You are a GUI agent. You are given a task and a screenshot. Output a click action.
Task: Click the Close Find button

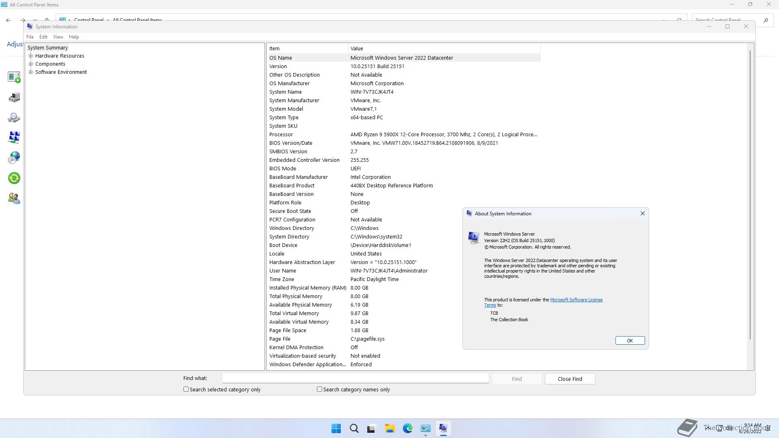570,379
